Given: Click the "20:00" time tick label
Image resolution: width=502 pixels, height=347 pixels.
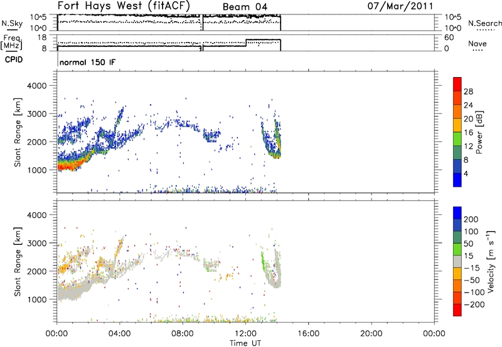Looking at the screenshot, I should 371,334.
